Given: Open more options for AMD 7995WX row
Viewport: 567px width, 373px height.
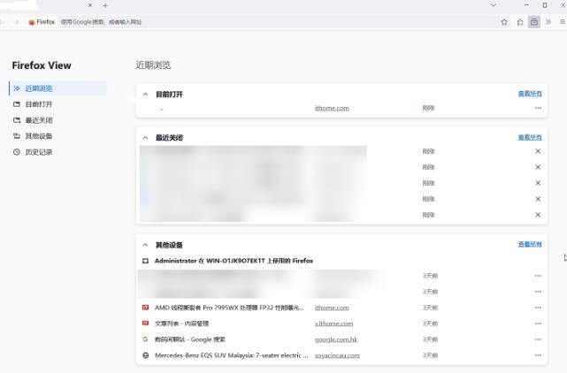Looking at the screenshot, I should pos(538,308).
